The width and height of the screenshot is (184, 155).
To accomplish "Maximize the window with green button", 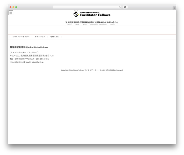I will point(16,7).
